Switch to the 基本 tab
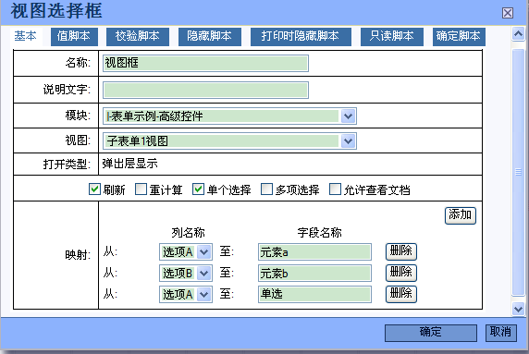The image size is (529, 354). tap(25, 36)
